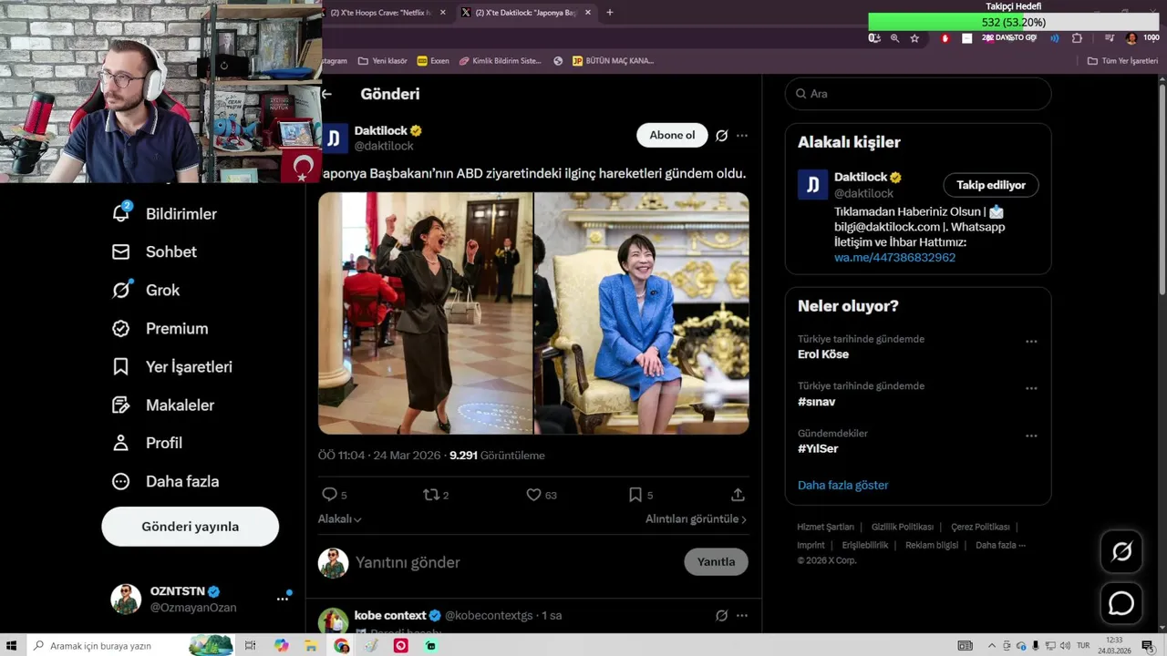
Task: Click browser zoom magnifier icon
Action: (x=894, y=38)
